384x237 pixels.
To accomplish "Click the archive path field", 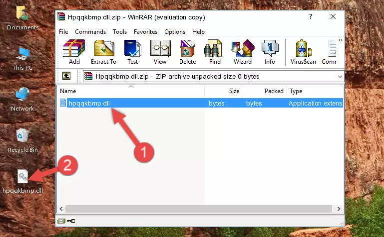I will point(213,76).
